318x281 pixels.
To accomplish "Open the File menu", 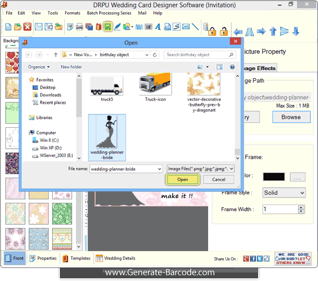I will (x=9, y=13).
